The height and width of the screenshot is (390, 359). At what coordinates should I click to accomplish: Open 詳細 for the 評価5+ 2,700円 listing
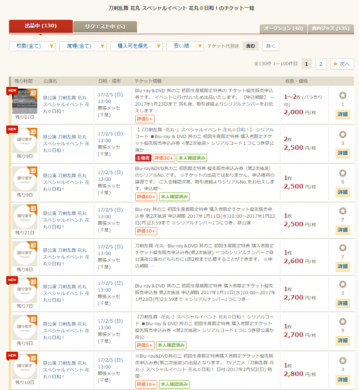(x=343, y=341)
